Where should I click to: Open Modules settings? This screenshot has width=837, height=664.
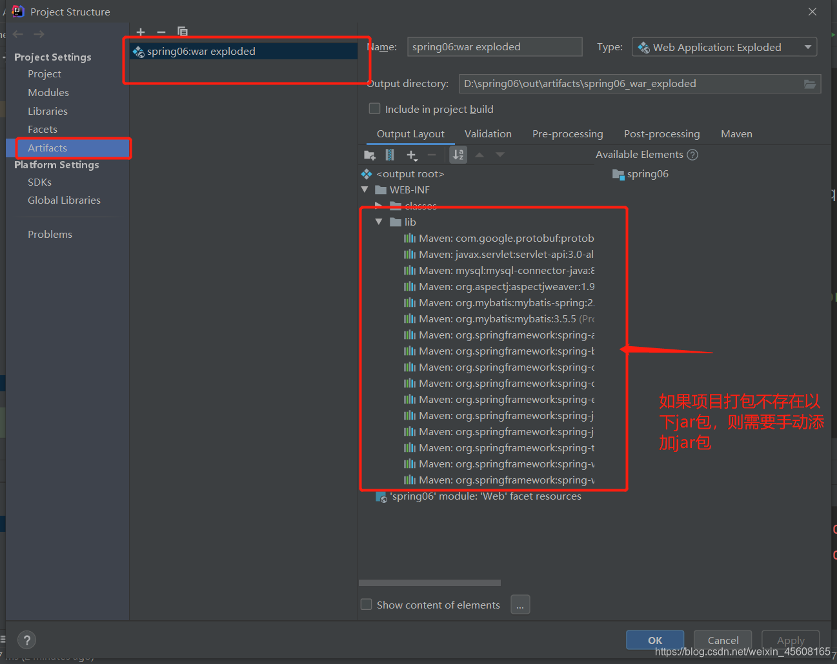(48, 93)
